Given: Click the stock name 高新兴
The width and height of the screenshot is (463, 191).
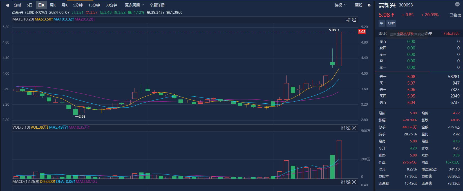Looking at the screenshot, I should point(387,5).
